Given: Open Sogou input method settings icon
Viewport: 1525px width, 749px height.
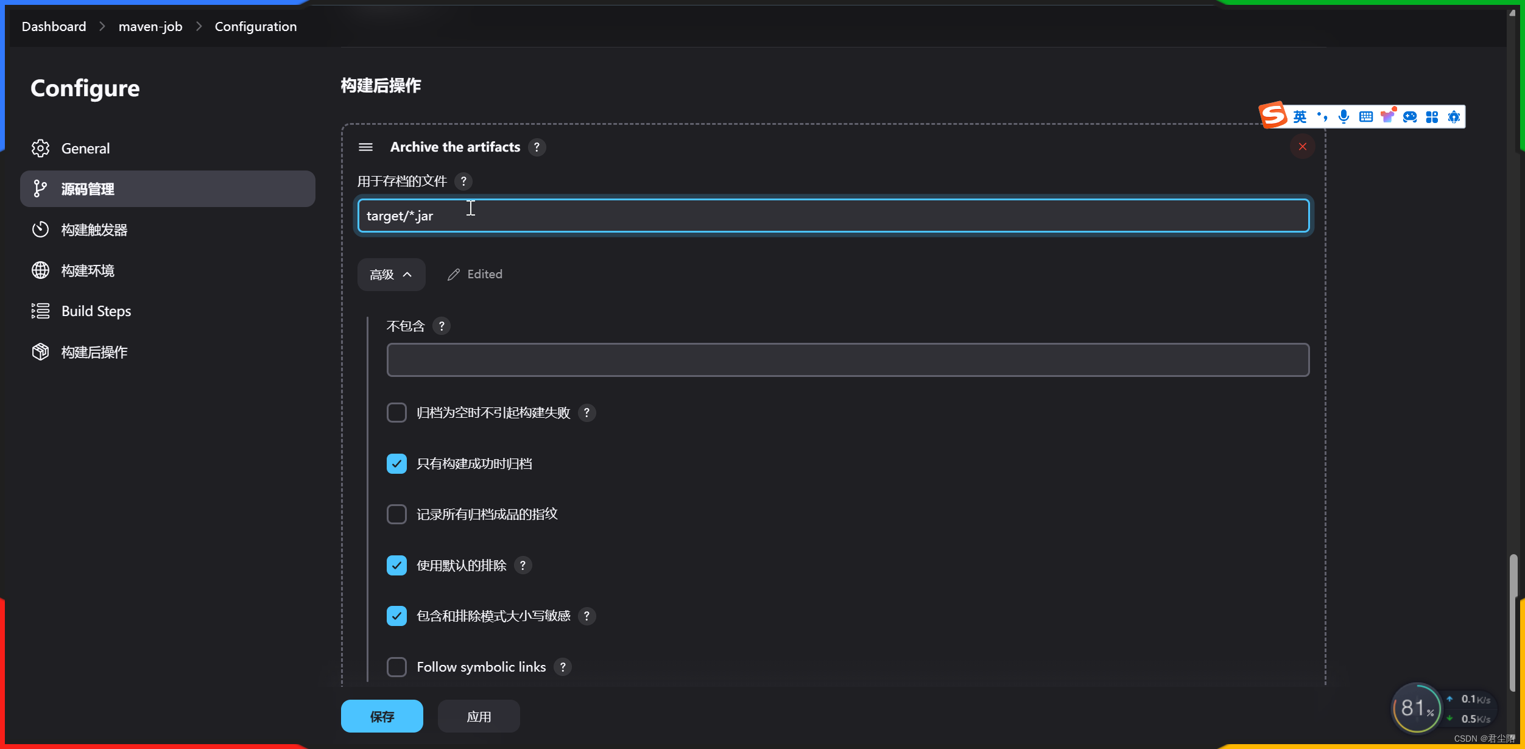Looking at the screenshot, I should coord(1454,116).
